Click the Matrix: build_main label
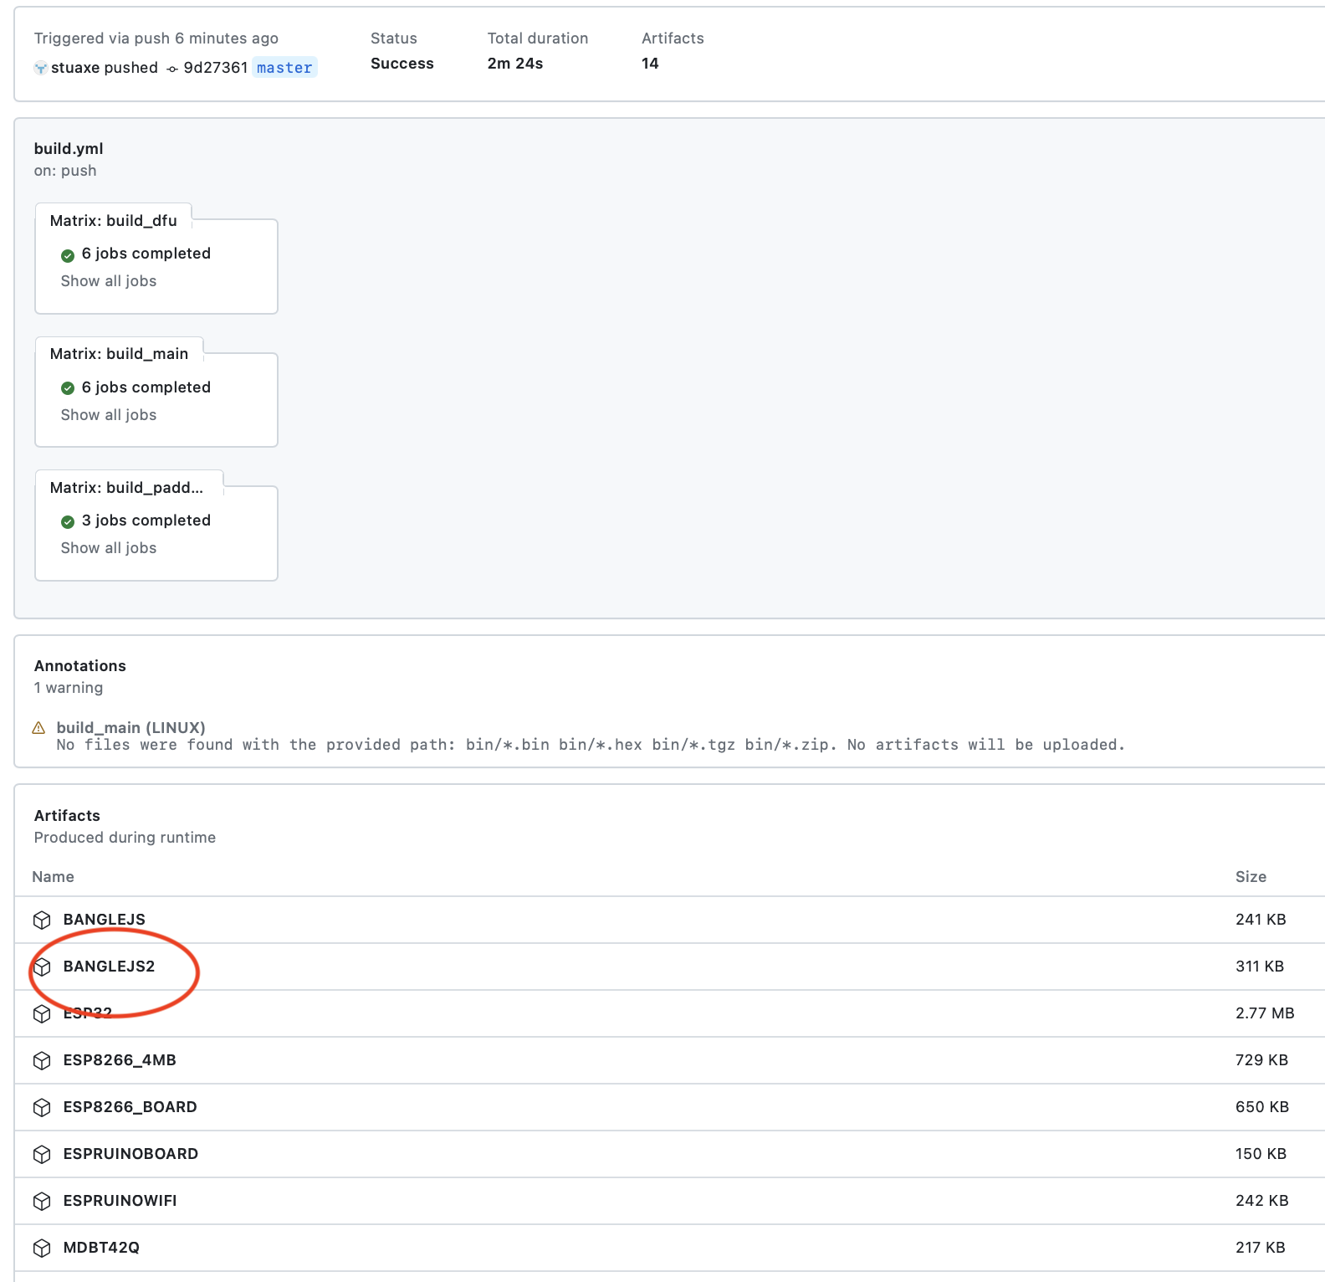 click(x=119, y=354)
